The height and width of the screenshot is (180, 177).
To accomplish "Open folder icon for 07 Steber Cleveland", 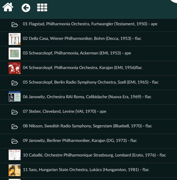I will (15, 112).
